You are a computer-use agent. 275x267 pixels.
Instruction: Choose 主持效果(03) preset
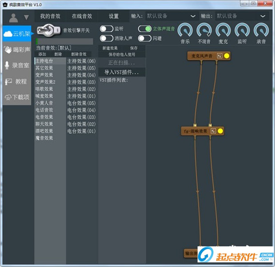pyautogui.click(x=82, y=82)
